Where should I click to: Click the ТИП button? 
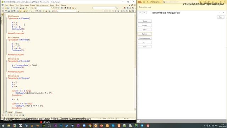click(x=145, y=47)
